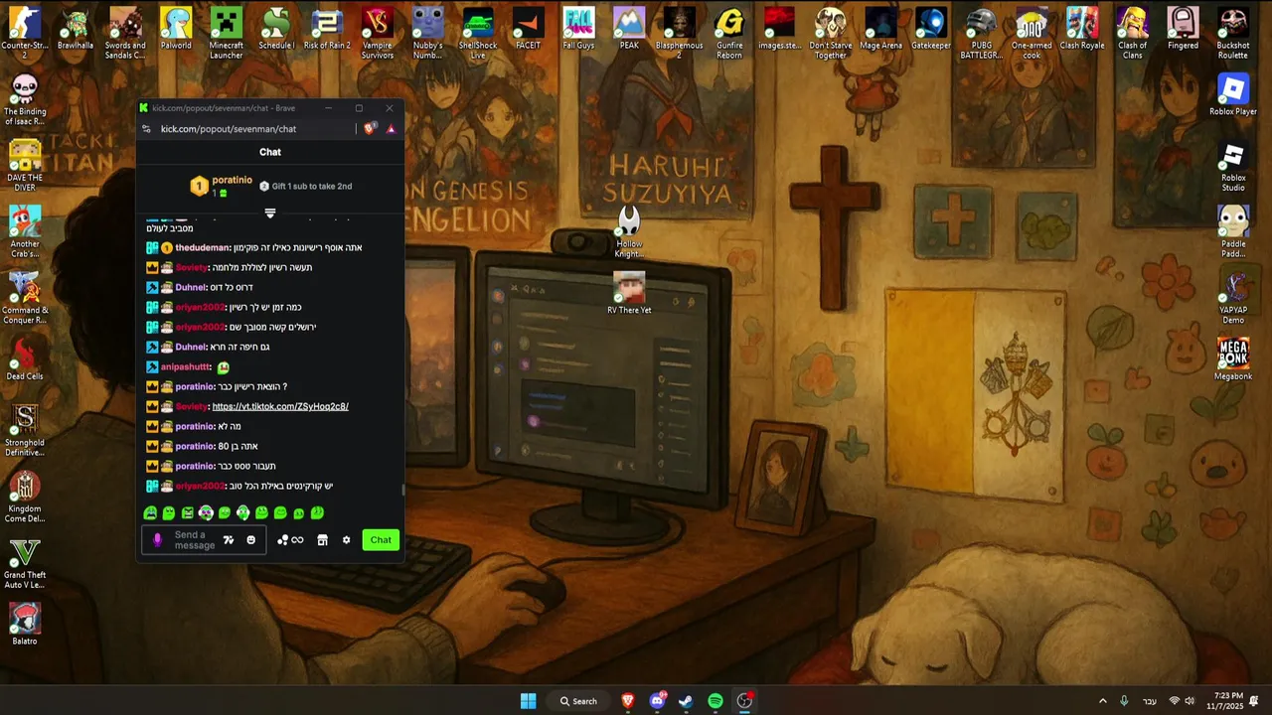Image resolution: width=1272 pixels, height=715 pixels.
Task: Open Risk of Rain 2 shortcut
Action: coord(327,30)
